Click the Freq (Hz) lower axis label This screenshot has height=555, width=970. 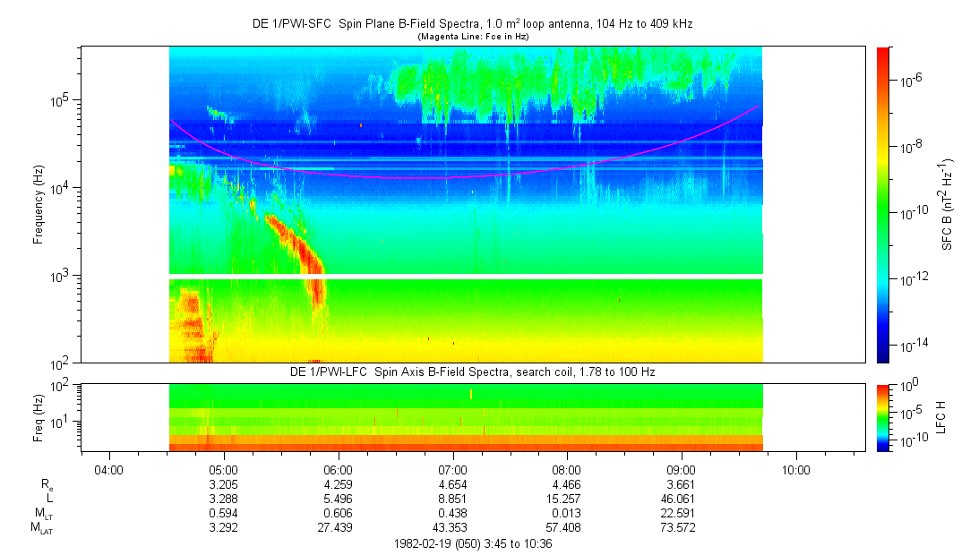click(x=39, y=418)
